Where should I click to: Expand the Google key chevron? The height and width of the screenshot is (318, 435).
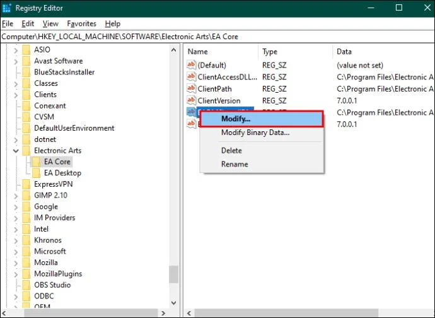click(x=15, y=206)
